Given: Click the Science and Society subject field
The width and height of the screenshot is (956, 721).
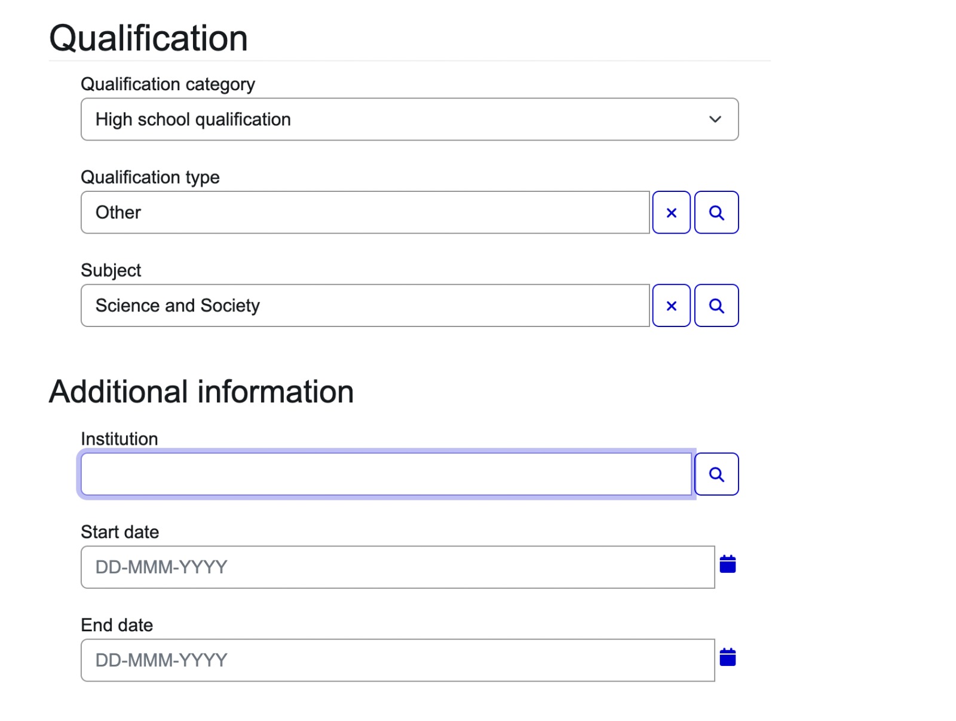Looking at the screenshot, I should coord(364,306).
